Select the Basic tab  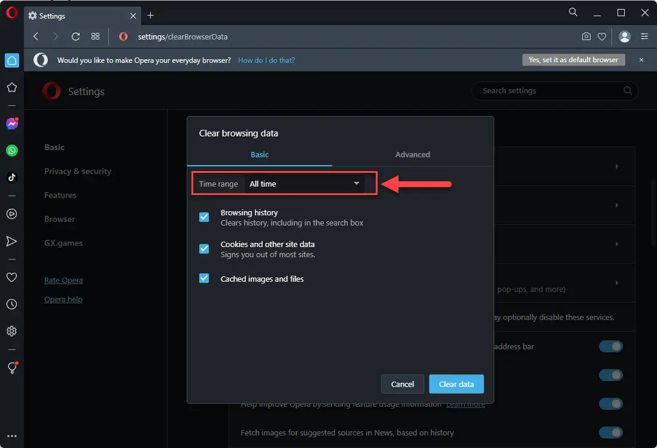coord(259,154)
